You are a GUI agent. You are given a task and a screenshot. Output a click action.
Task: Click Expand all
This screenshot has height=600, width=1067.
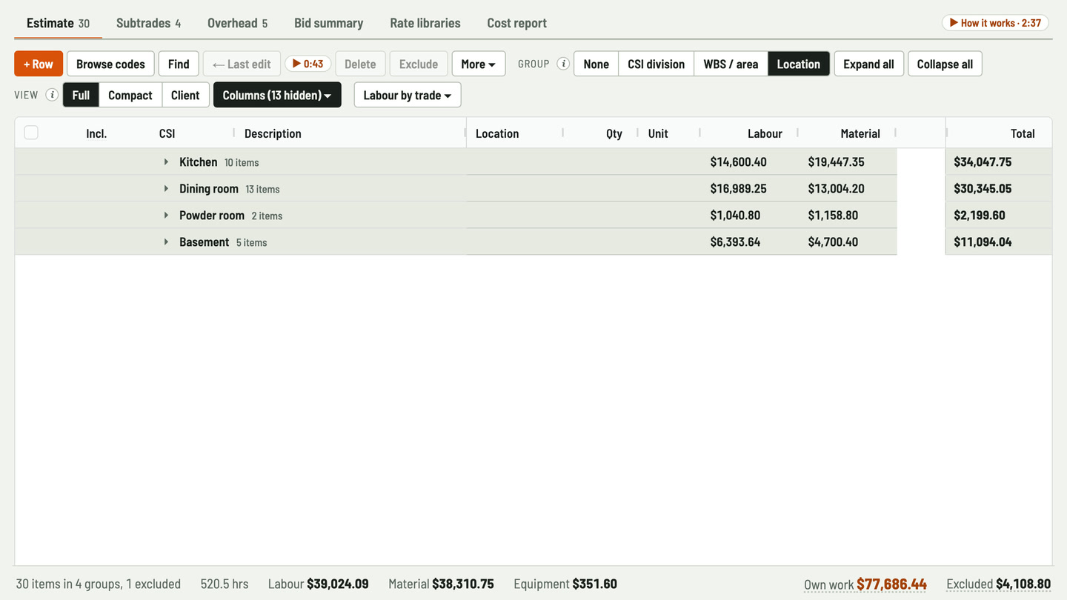(868, 64)
